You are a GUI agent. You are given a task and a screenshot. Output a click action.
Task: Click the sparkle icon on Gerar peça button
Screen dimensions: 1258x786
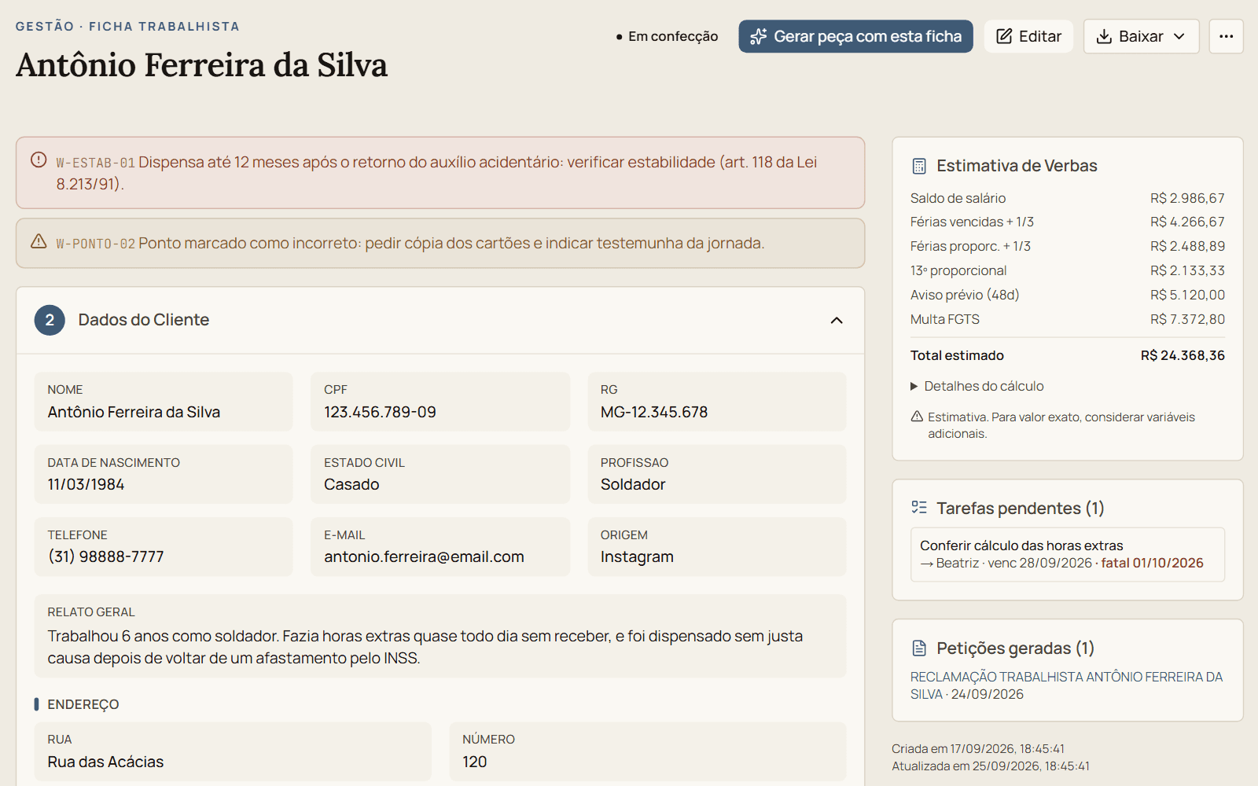click(758, 37)
